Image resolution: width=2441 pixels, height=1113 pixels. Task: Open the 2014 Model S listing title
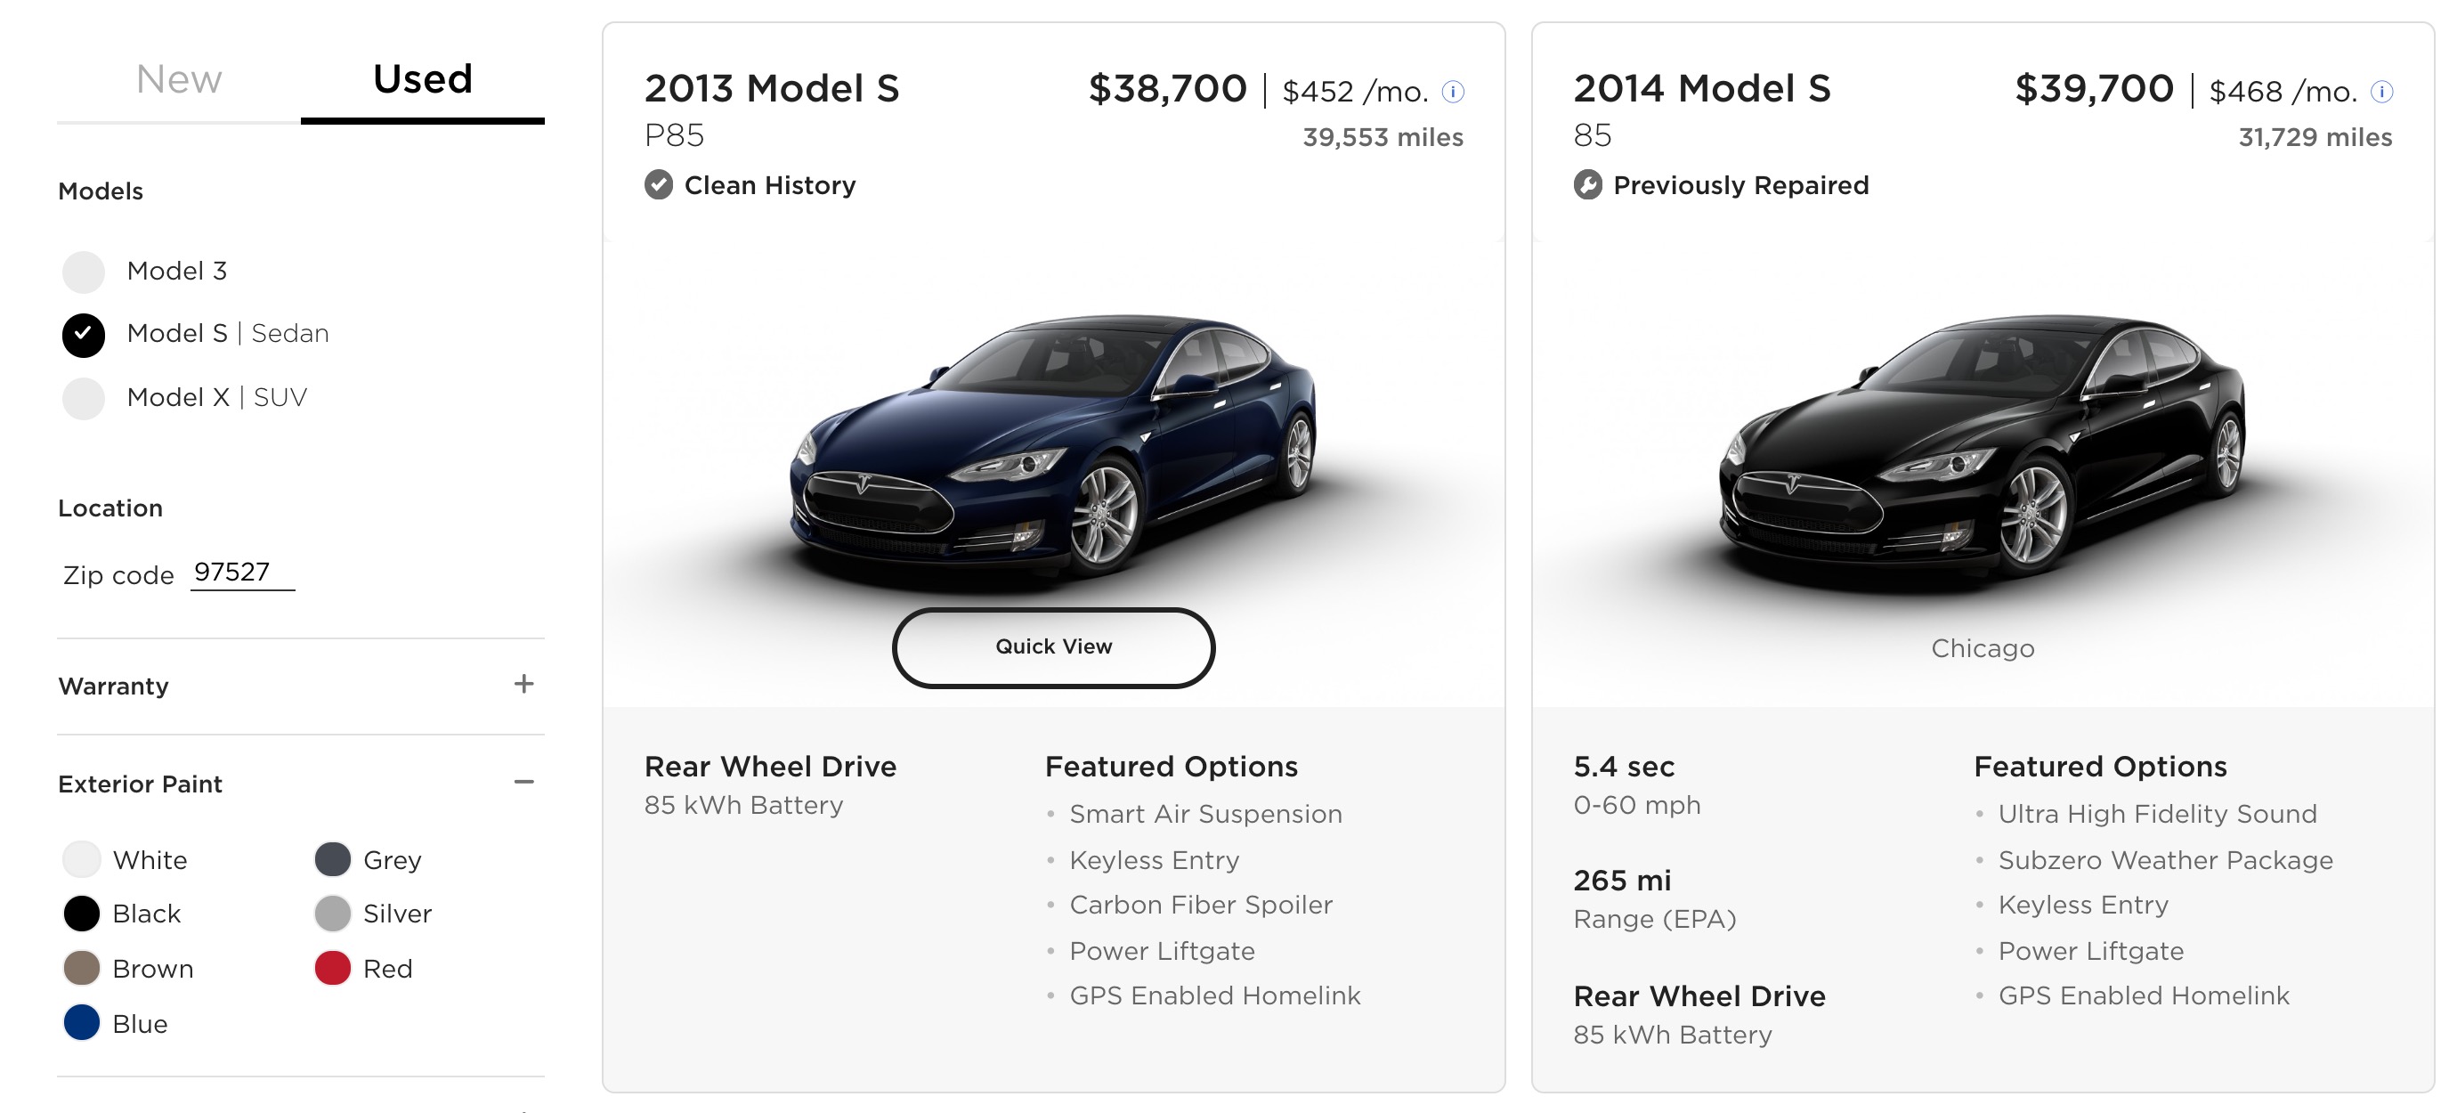click(1702, 89)
